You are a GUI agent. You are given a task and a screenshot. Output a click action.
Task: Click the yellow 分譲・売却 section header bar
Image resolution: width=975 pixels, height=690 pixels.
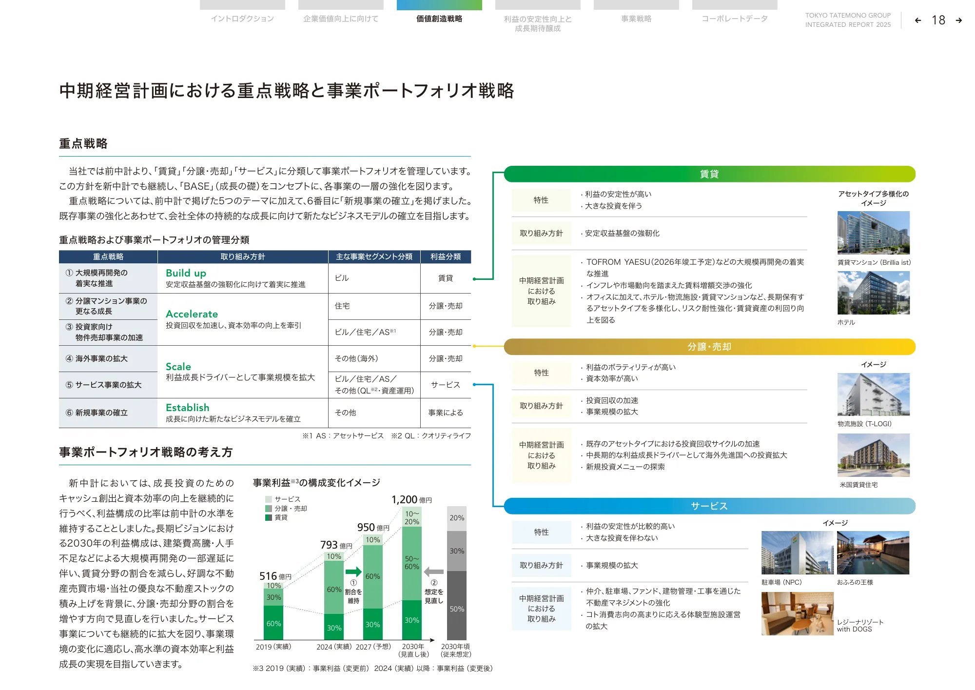[x=709, y=347]
